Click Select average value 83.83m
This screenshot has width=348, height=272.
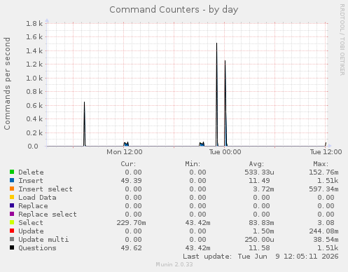(261, 223)
